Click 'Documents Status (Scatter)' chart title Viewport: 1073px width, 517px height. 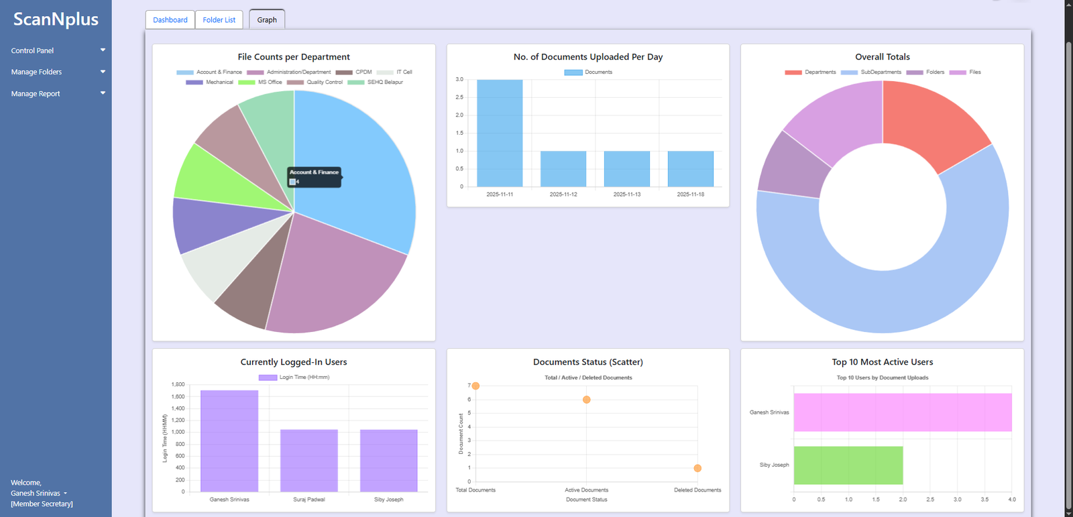click(588, 362)
